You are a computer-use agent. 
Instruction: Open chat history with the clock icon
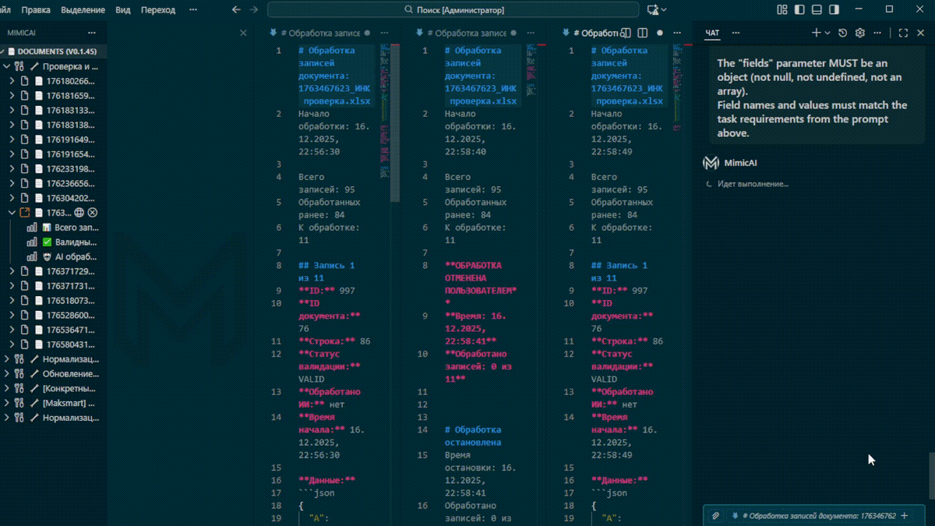pos(842,34)
